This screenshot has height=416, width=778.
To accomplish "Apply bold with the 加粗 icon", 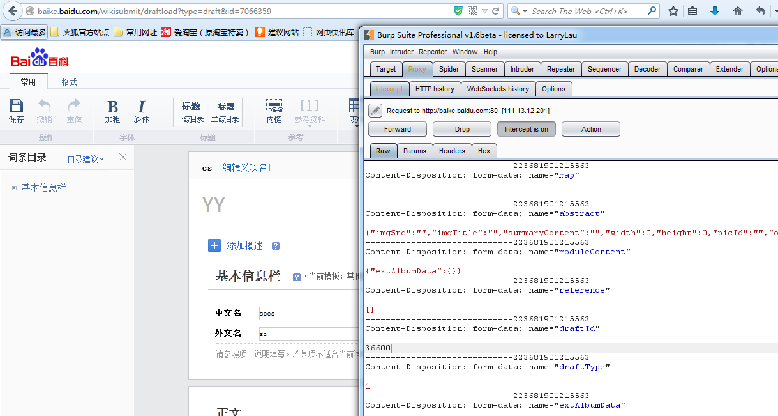I will (112, 111).
